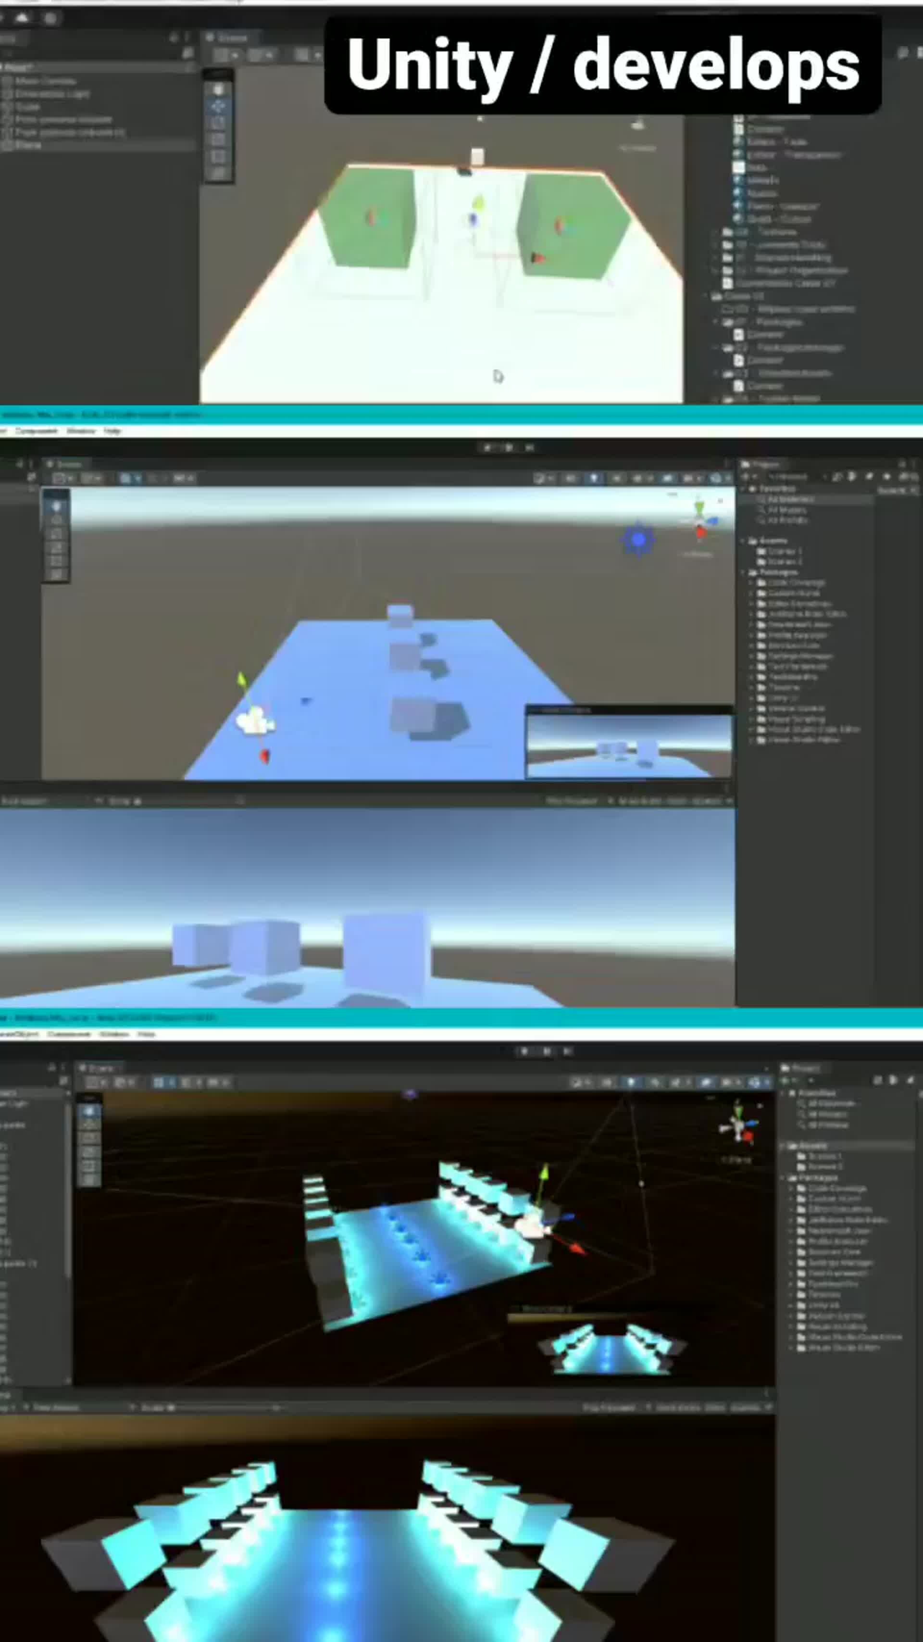Click the camera gizmo in the middle scene
This screenshot has height=1642, width=923.
tap(255, 721)
